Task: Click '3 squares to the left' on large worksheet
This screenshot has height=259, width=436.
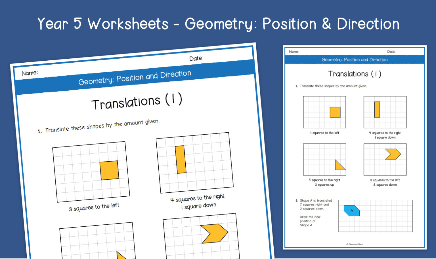Action: [94, 207]
